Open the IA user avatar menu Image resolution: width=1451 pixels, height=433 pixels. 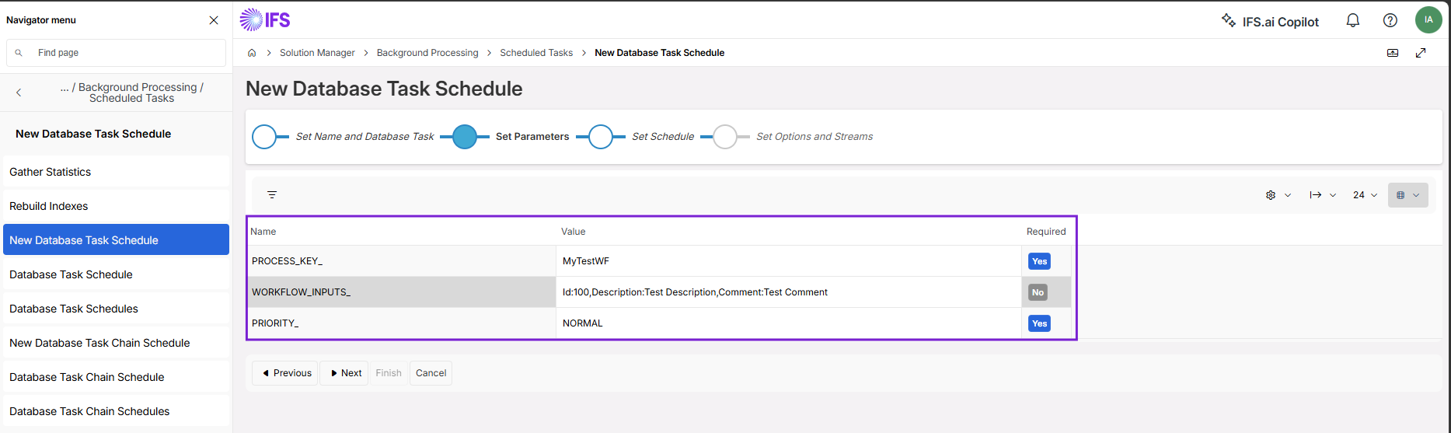click(1428, 19)
